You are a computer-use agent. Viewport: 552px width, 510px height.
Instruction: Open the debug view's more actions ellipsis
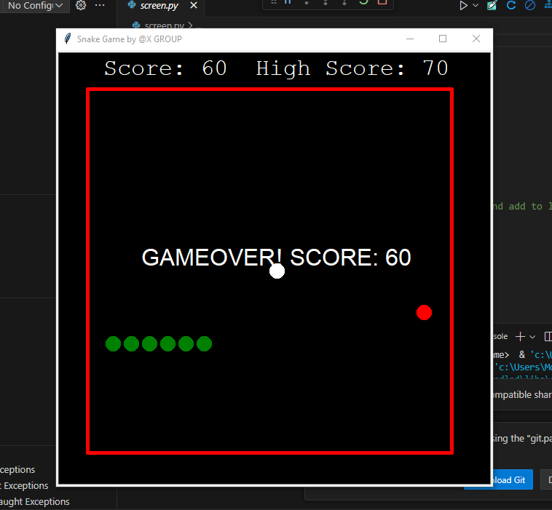point(100,6)
